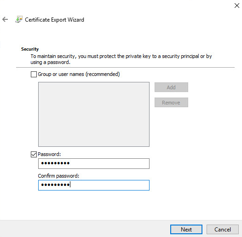The height and width of the screenshot is (237, 242).
Task: Select the empty group or user names list
Action: coord(94,114)
